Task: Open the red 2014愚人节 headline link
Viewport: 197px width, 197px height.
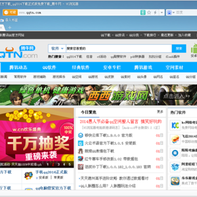Action: point(120,121)
